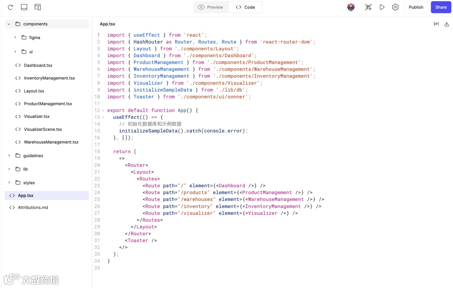Click 'react-router-dom' import string
Screen dimensions: 453x288
coord(286,42)
